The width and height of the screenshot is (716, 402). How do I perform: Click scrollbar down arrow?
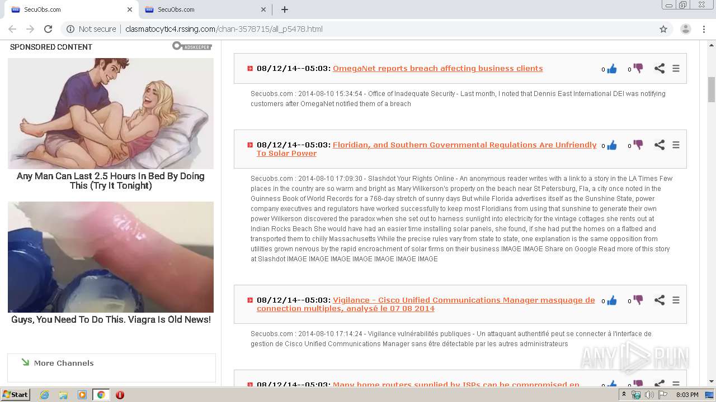[712, 382]
